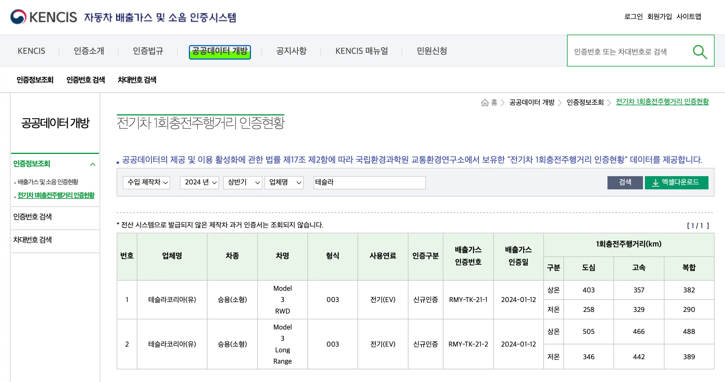Open the KENCIS 매뉴얼 menu
725x382 pixels.
click(x=362, y=51)
